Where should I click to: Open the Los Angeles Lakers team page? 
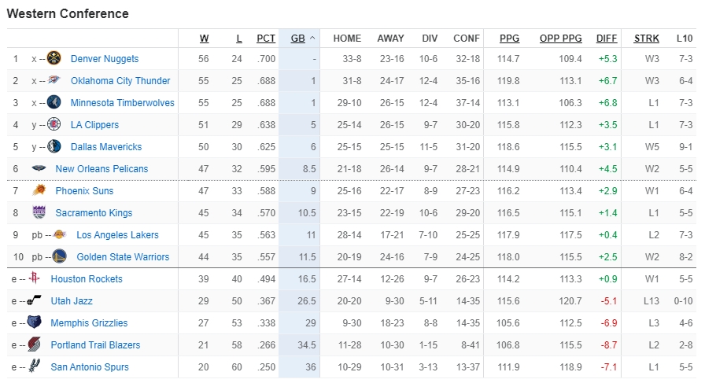(x=117, y=235)
